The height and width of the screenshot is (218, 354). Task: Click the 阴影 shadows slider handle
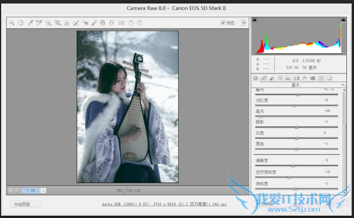point(296,127)
